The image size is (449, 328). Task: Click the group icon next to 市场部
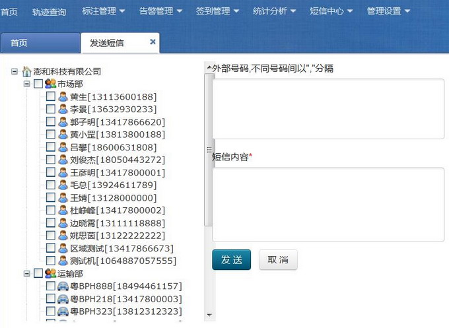[50, 84]
